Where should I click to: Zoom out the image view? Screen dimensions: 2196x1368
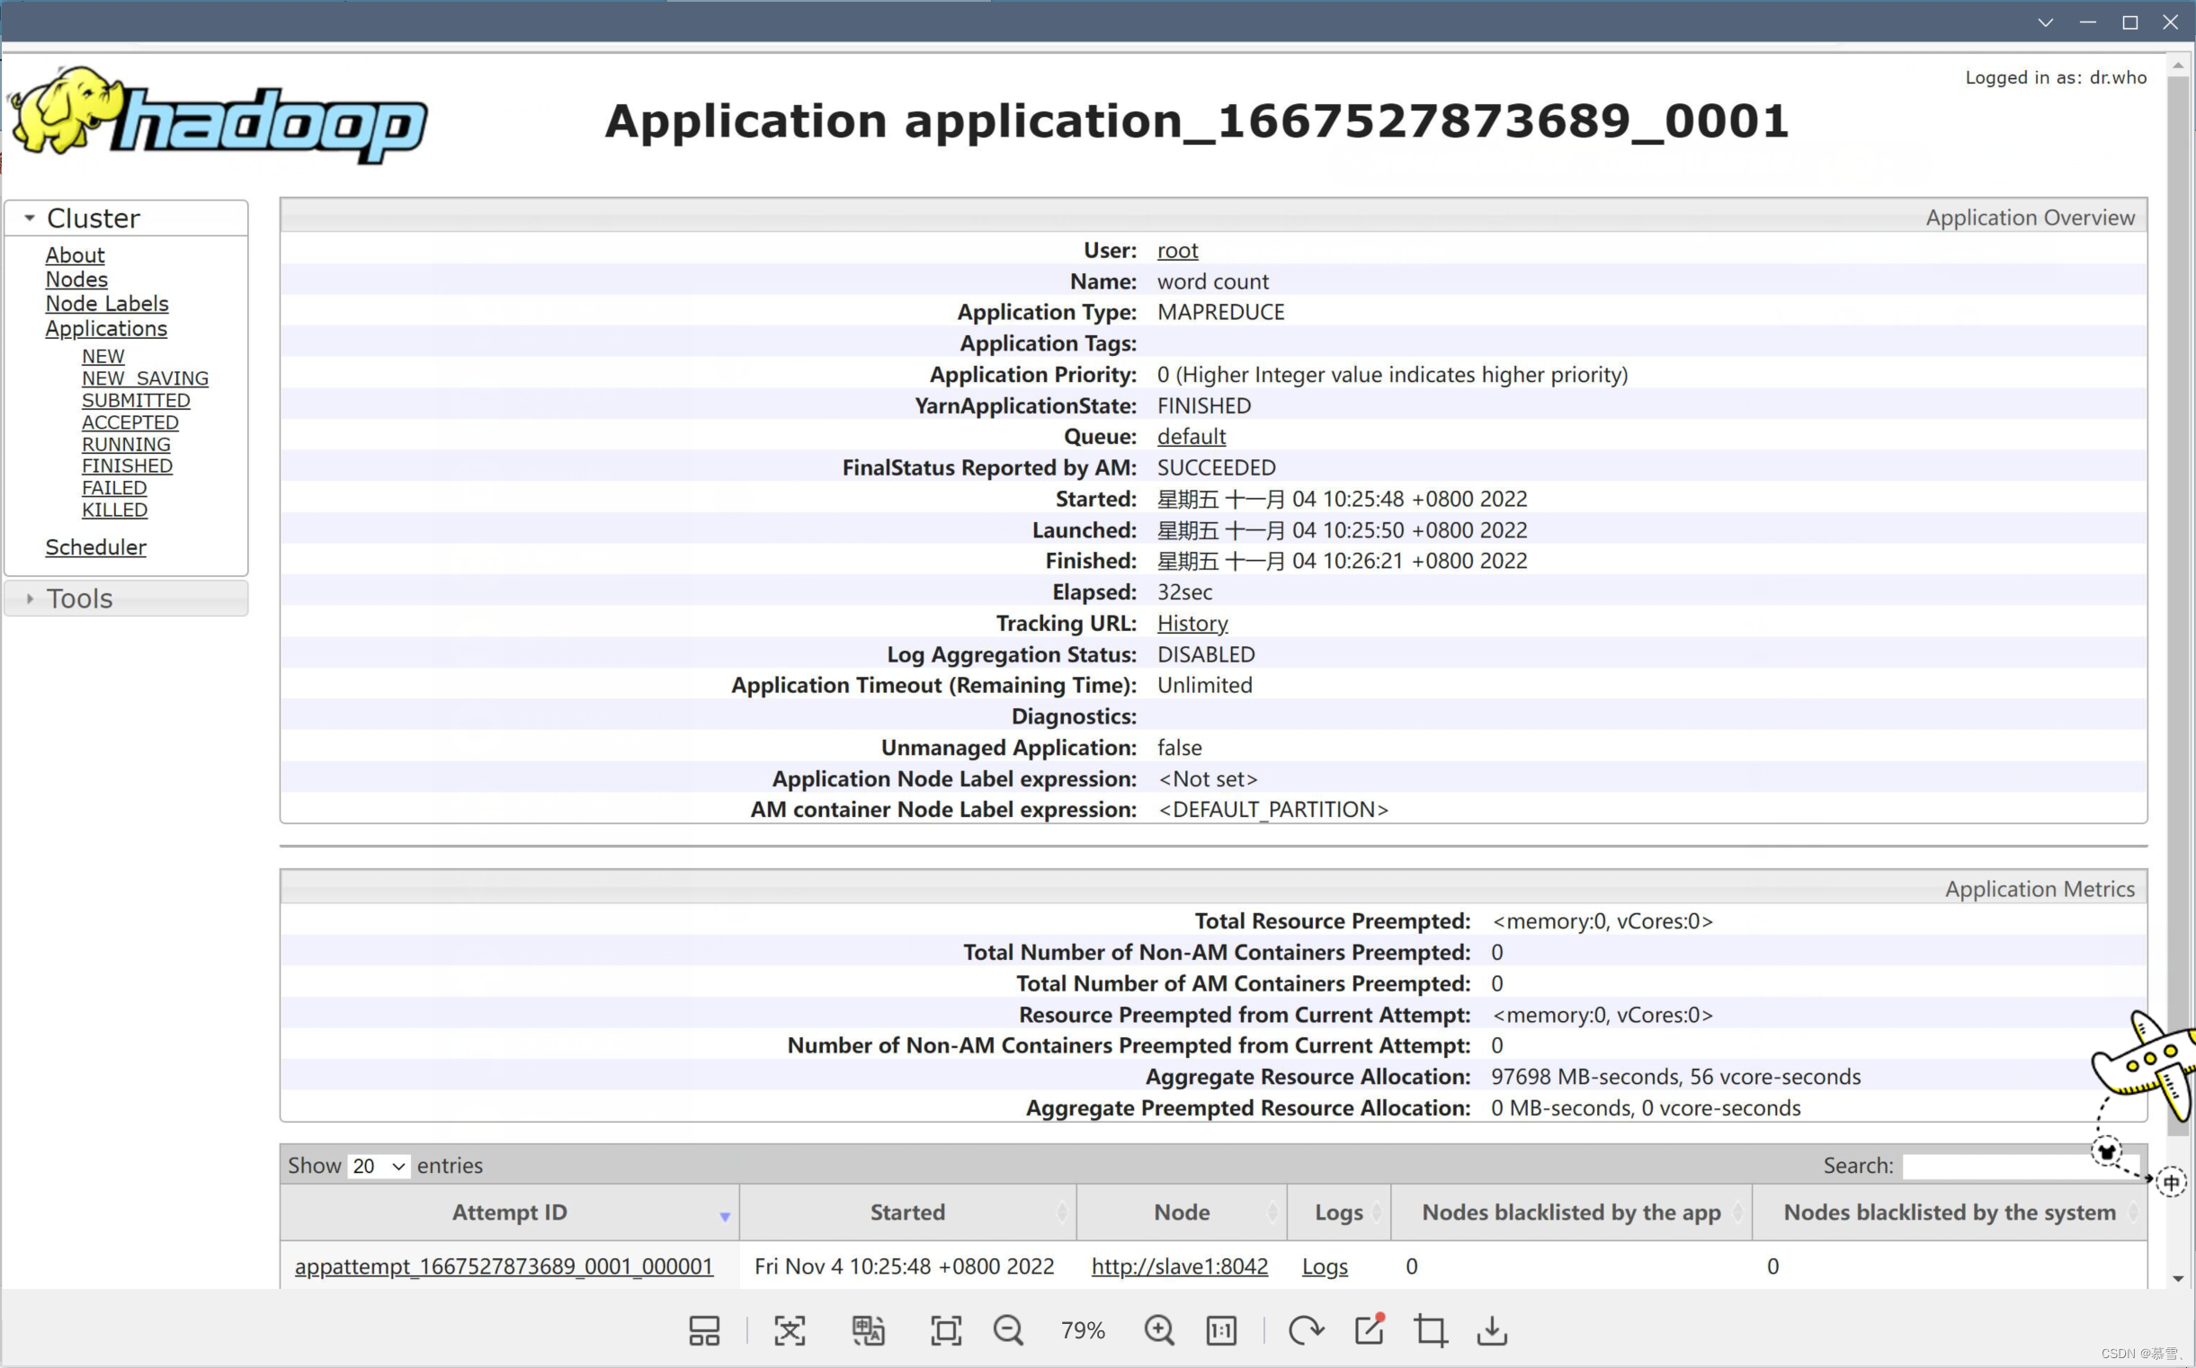1008,1330
